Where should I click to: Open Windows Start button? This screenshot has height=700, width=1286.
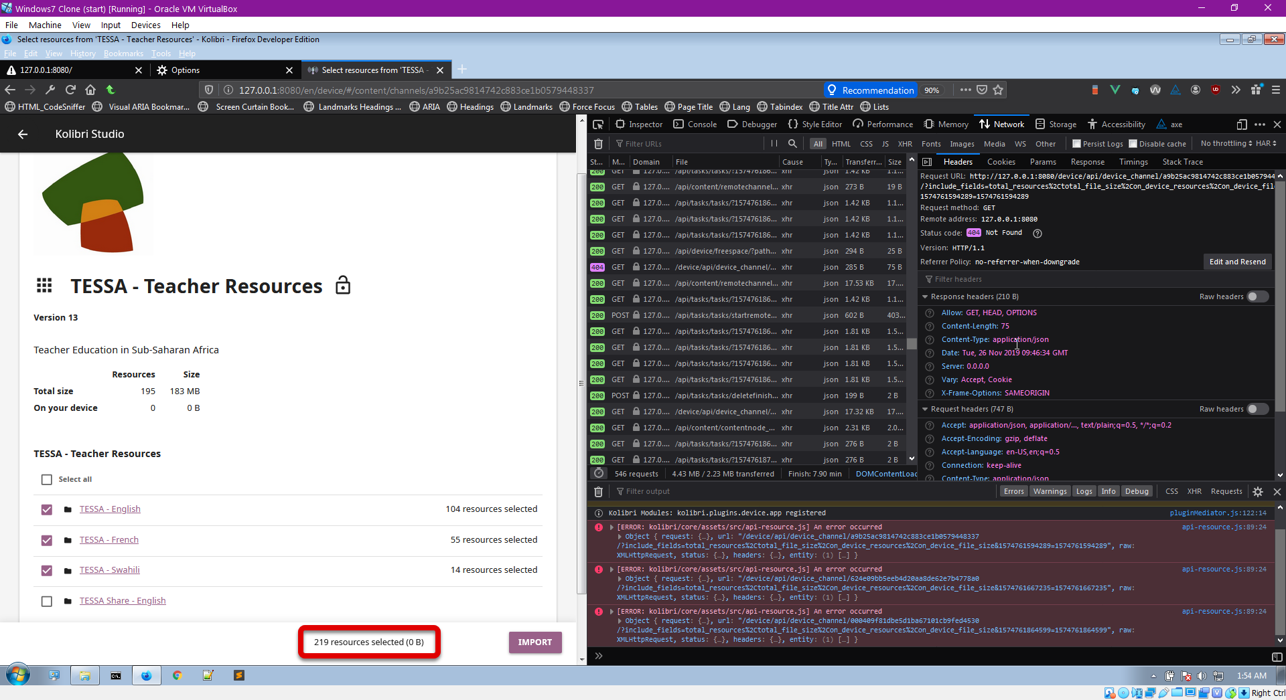pos(18,676)
